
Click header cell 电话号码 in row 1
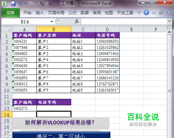107,35
